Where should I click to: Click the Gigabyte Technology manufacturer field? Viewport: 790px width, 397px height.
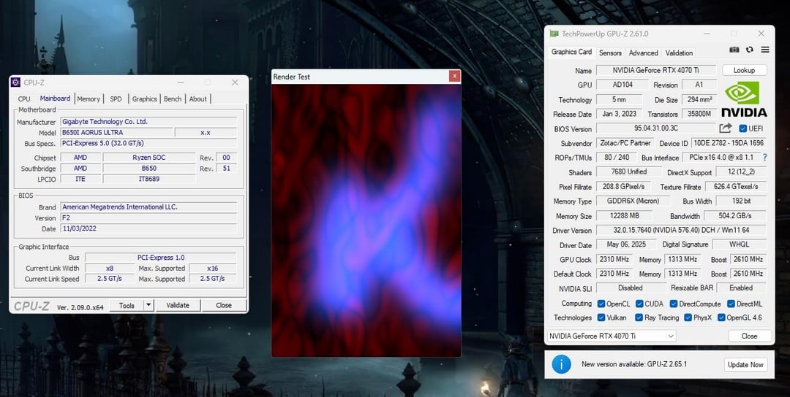tap(148, 122)
